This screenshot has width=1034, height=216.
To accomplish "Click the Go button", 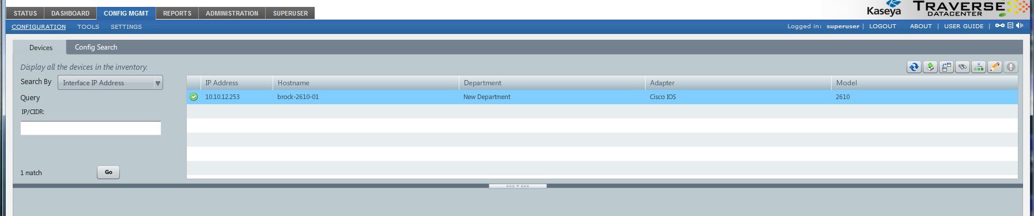I will [x=108, y=172].
